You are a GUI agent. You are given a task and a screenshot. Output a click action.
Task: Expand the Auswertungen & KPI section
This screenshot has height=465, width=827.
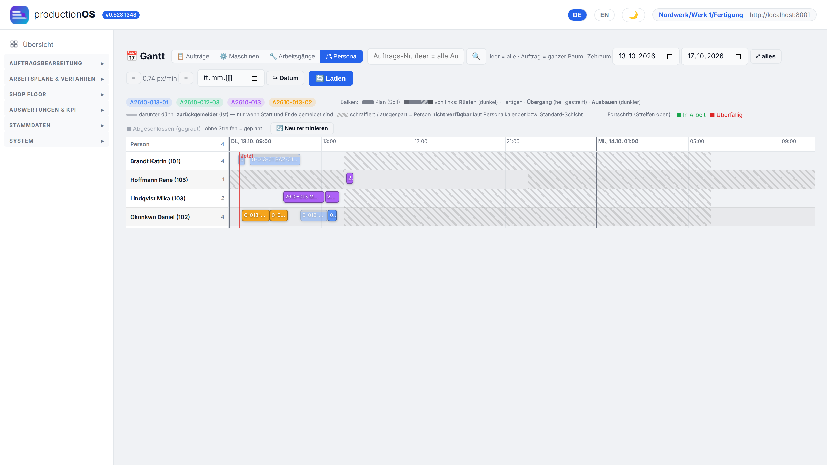coord(57,110)
